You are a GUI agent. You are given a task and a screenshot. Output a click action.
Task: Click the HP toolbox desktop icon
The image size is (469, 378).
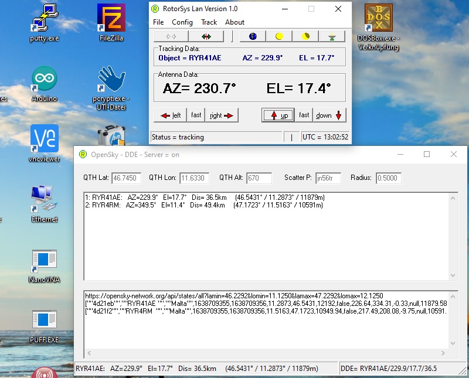pyautogui.click(x=111, y=136)
